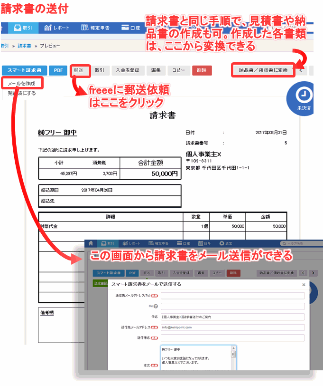Click ㈱フリー 御中 recipient name on invoice

[57, 133]
